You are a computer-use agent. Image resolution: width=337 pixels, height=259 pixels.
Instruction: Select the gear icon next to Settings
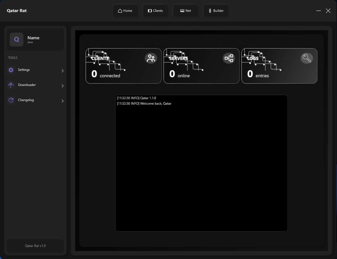[11, 70]
